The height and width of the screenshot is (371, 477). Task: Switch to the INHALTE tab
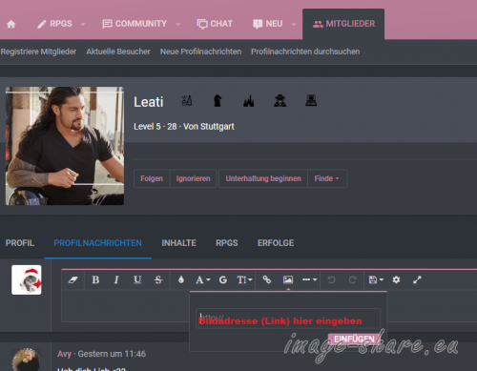178,243
